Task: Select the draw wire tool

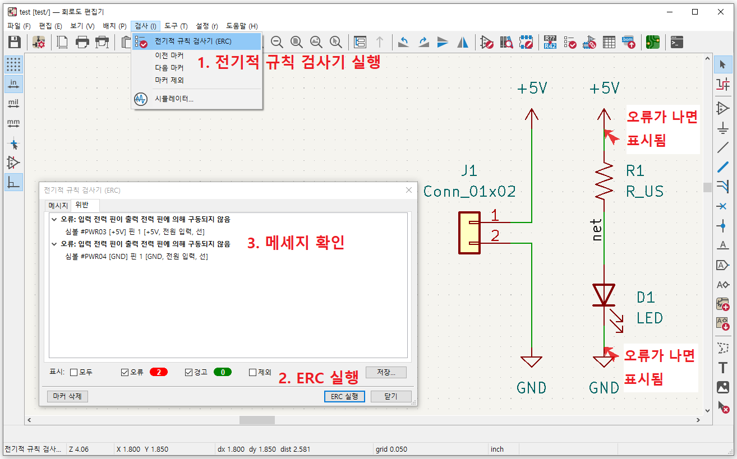Action: pos(723,147)
